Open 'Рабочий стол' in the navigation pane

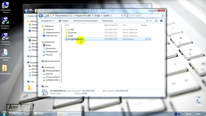[x=52, y=36]
